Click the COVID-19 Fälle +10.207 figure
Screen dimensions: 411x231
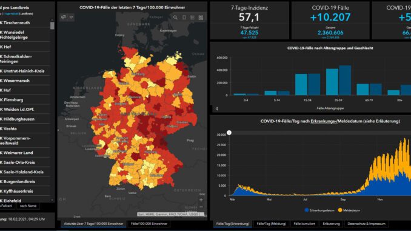[x=330, y=18]
